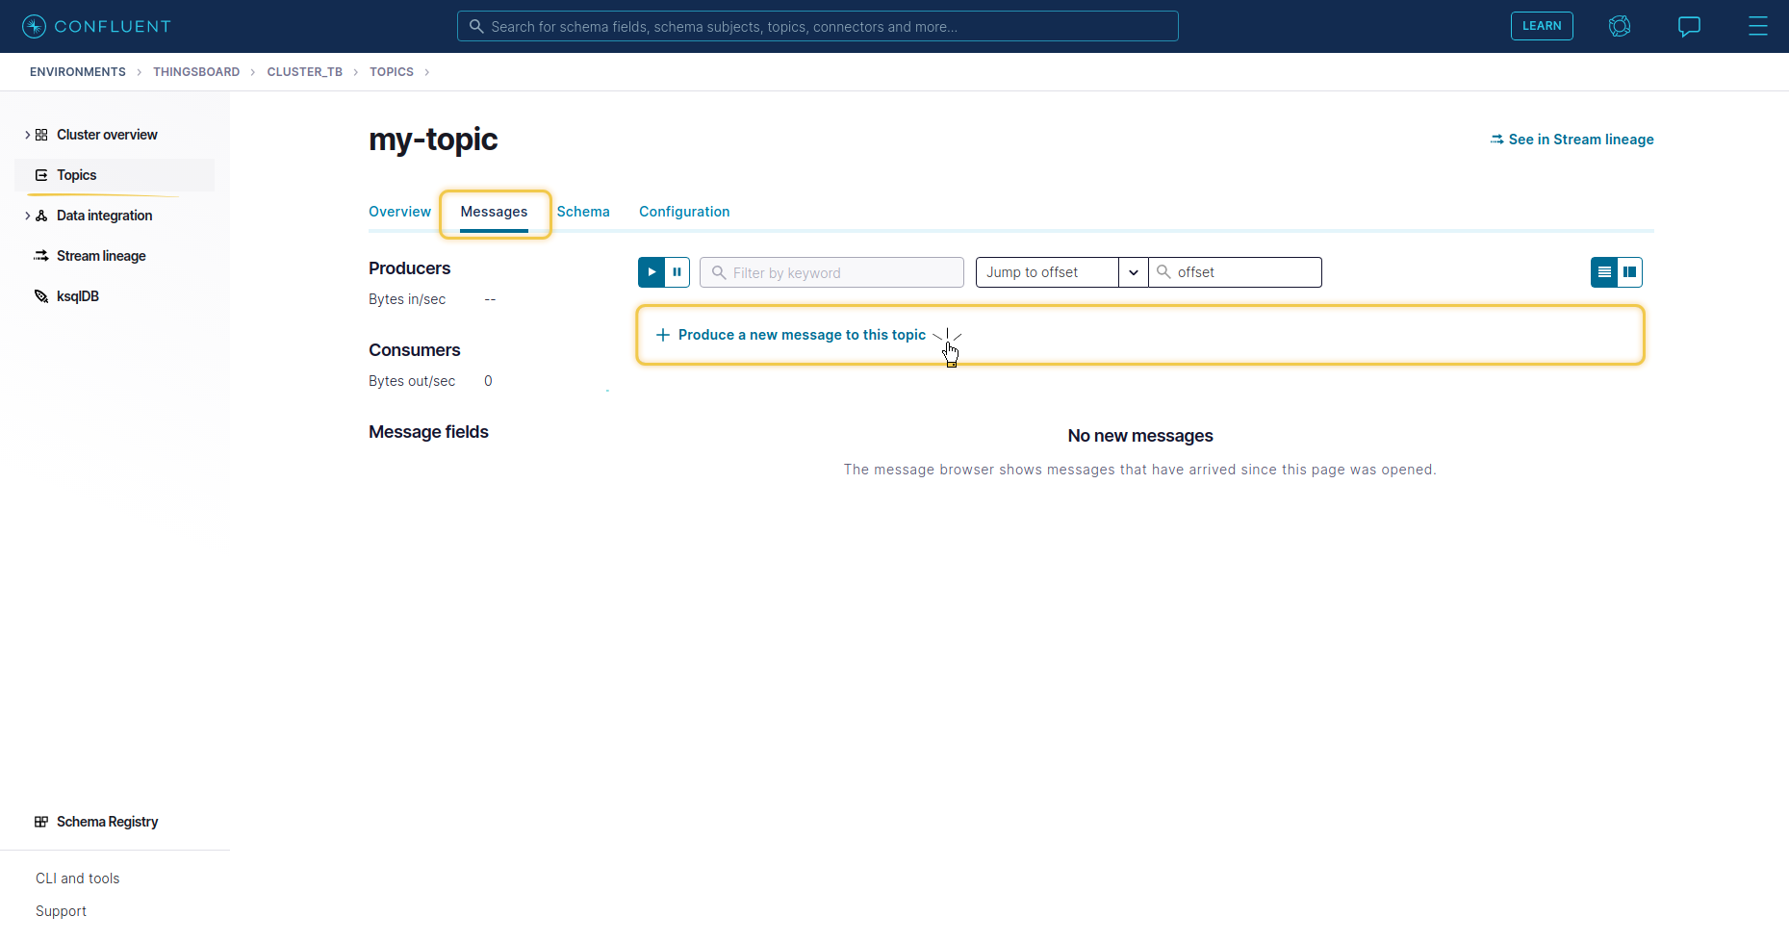This screenshot has height=942, width=1789.
Task: Open ksqlDB from the sidebar
Action: point(77,296)
